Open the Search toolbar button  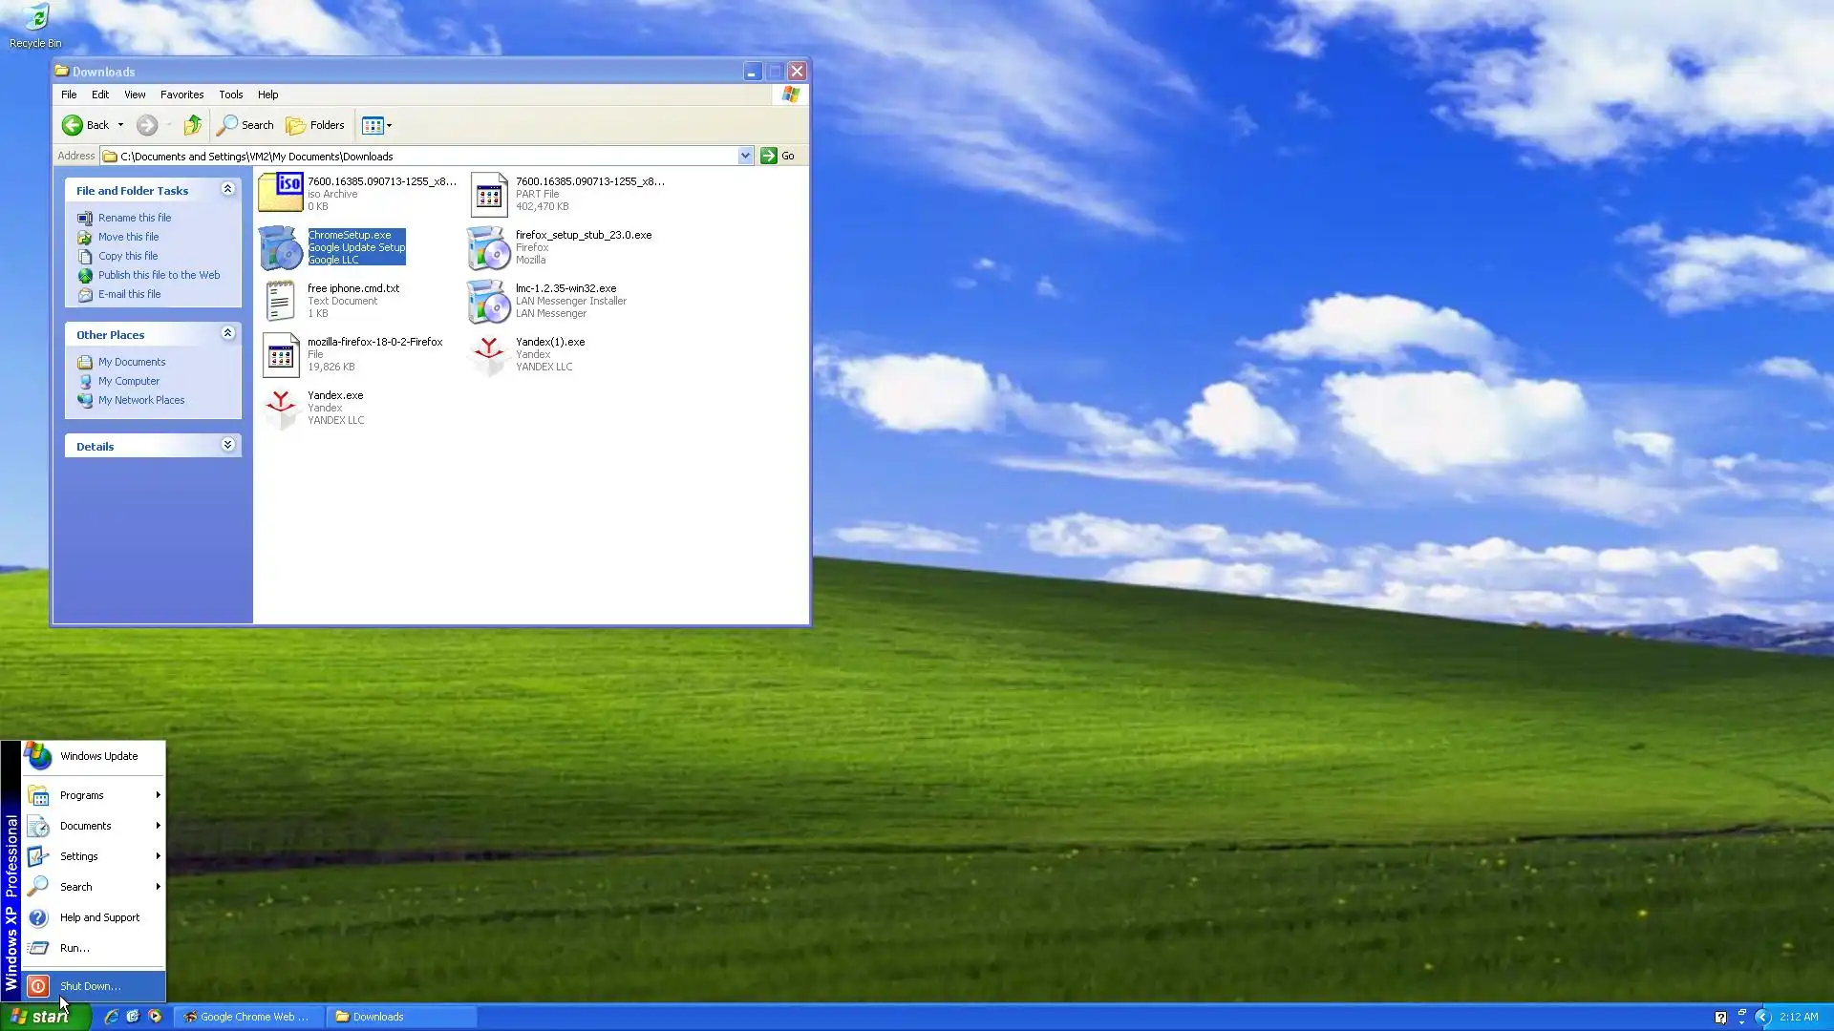pos(245,125)
